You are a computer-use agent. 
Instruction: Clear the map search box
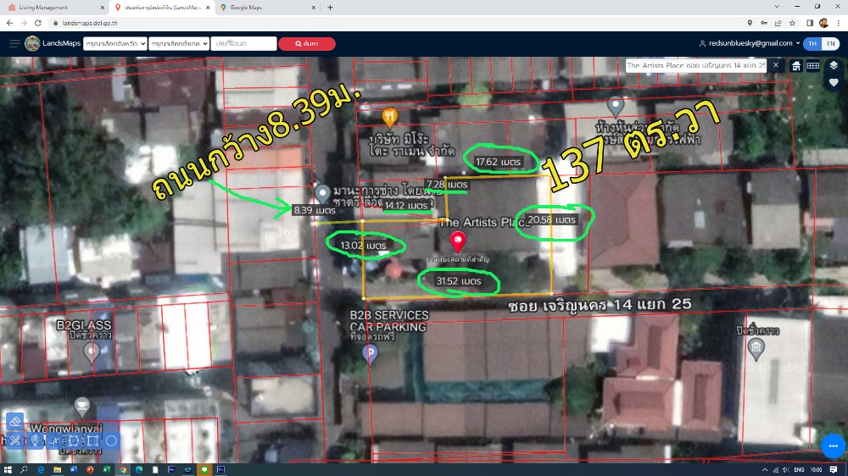tap(776, 65)
